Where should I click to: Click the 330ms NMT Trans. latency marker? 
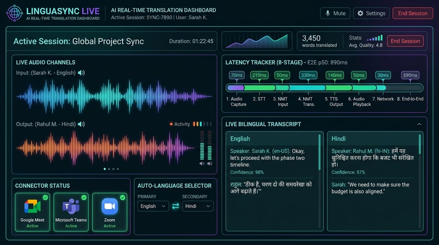click(x=308, y=75)
